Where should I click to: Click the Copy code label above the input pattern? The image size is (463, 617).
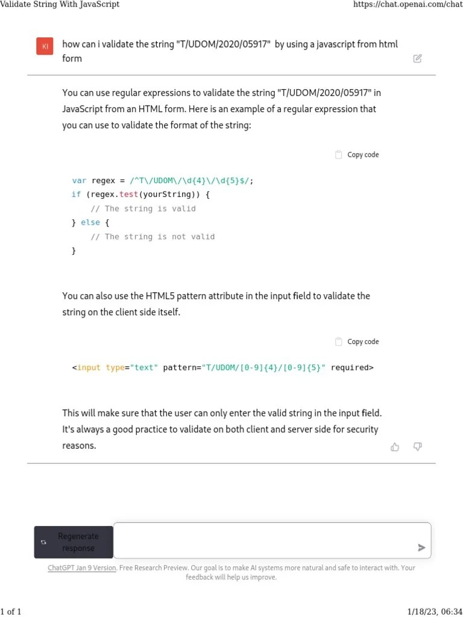tap(362, 341)
